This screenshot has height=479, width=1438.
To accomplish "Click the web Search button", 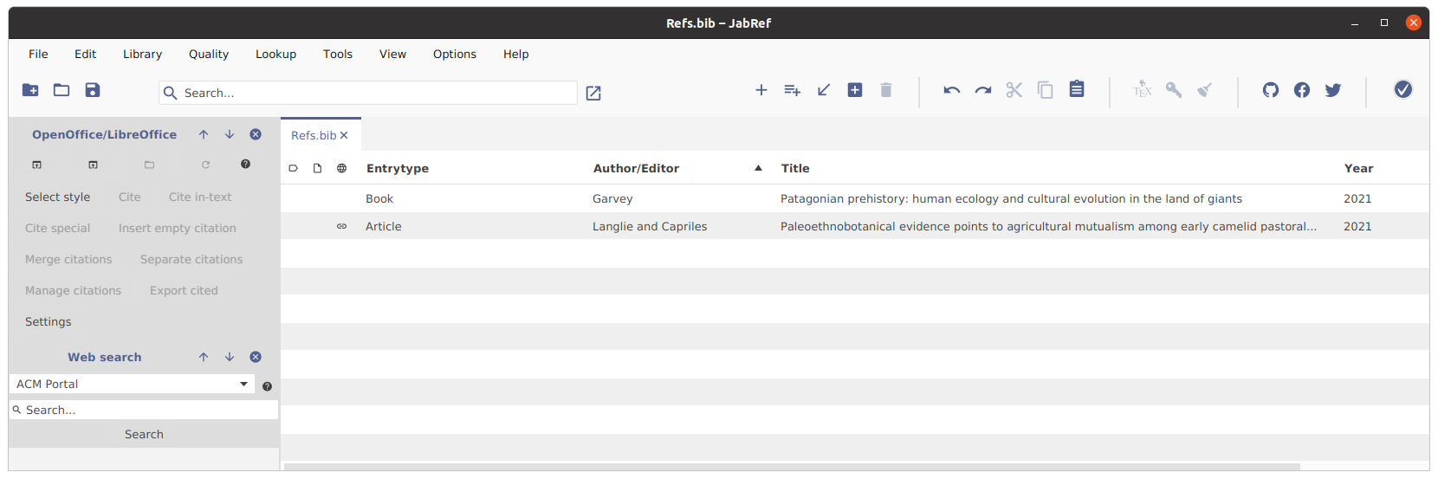I will click(x=144, y=434).
